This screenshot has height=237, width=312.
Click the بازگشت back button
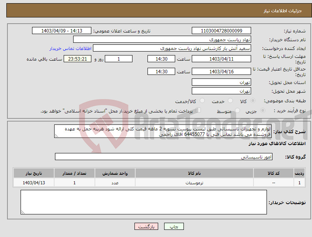[146, 226]
